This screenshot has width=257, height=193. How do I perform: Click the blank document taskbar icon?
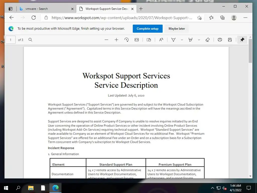[x=43, y=188]
